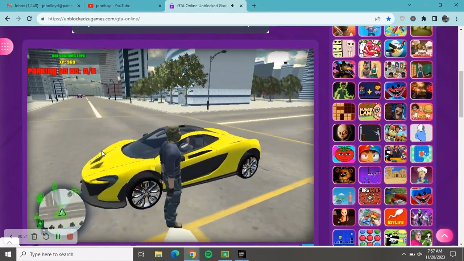
Task: Open the Mr. Tomatos game thumbnail
Action: (344, 154)
